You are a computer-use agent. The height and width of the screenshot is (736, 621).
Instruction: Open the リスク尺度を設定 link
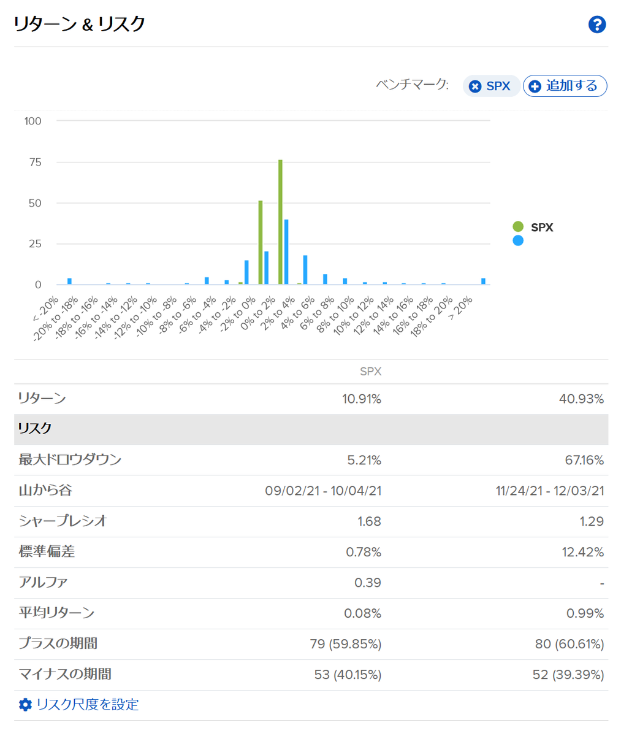[x=88, y=704]
